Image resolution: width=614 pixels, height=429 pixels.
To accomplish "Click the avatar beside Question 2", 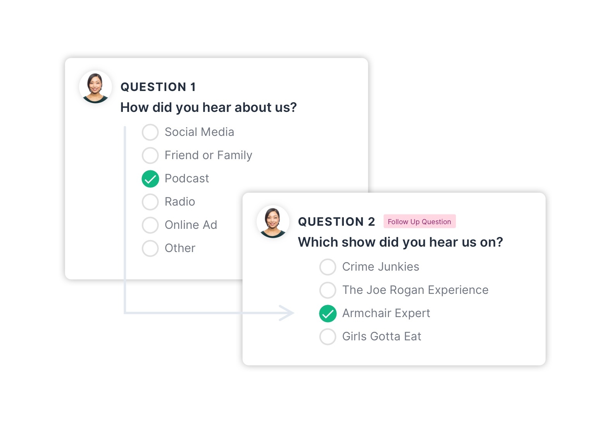I will click(x=273, y=221).
